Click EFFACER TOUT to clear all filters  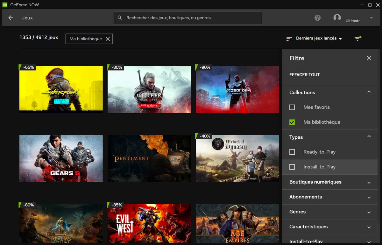pyautogui.click(x=304, y=74)
